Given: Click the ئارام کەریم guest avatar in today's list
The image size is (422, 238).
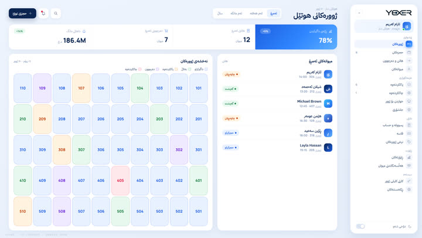Looking at the screenshot, I should [x=328, y=74].
